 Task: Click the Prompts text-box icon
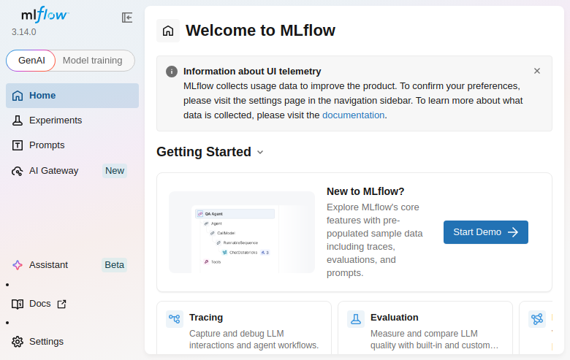(18, 145)
